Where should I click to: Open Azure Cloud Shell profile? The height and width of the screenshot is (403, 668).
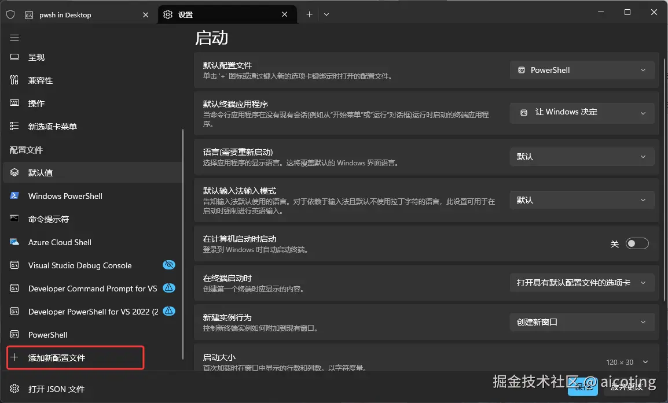(60, 242)
